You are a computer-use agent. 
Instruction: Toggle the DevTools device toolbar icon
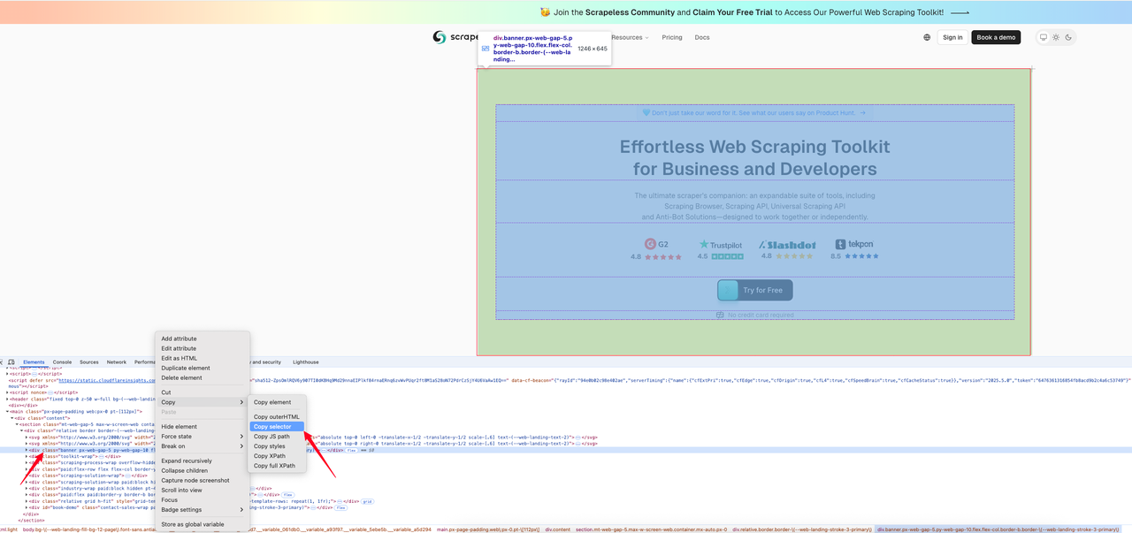[11, 362]
